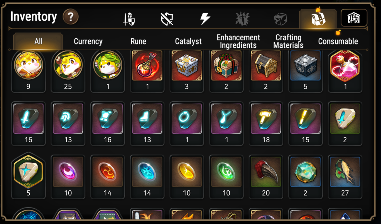Open the crossed-out shield category icon
The height and width of the screenshot is (224, 381).
[167, 19]
